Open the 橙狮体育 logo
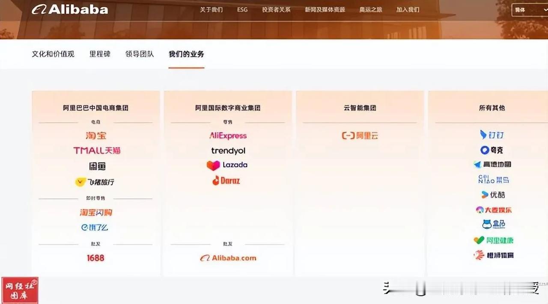The width and height of the screenshot is (548, 304). click(493, 255)
